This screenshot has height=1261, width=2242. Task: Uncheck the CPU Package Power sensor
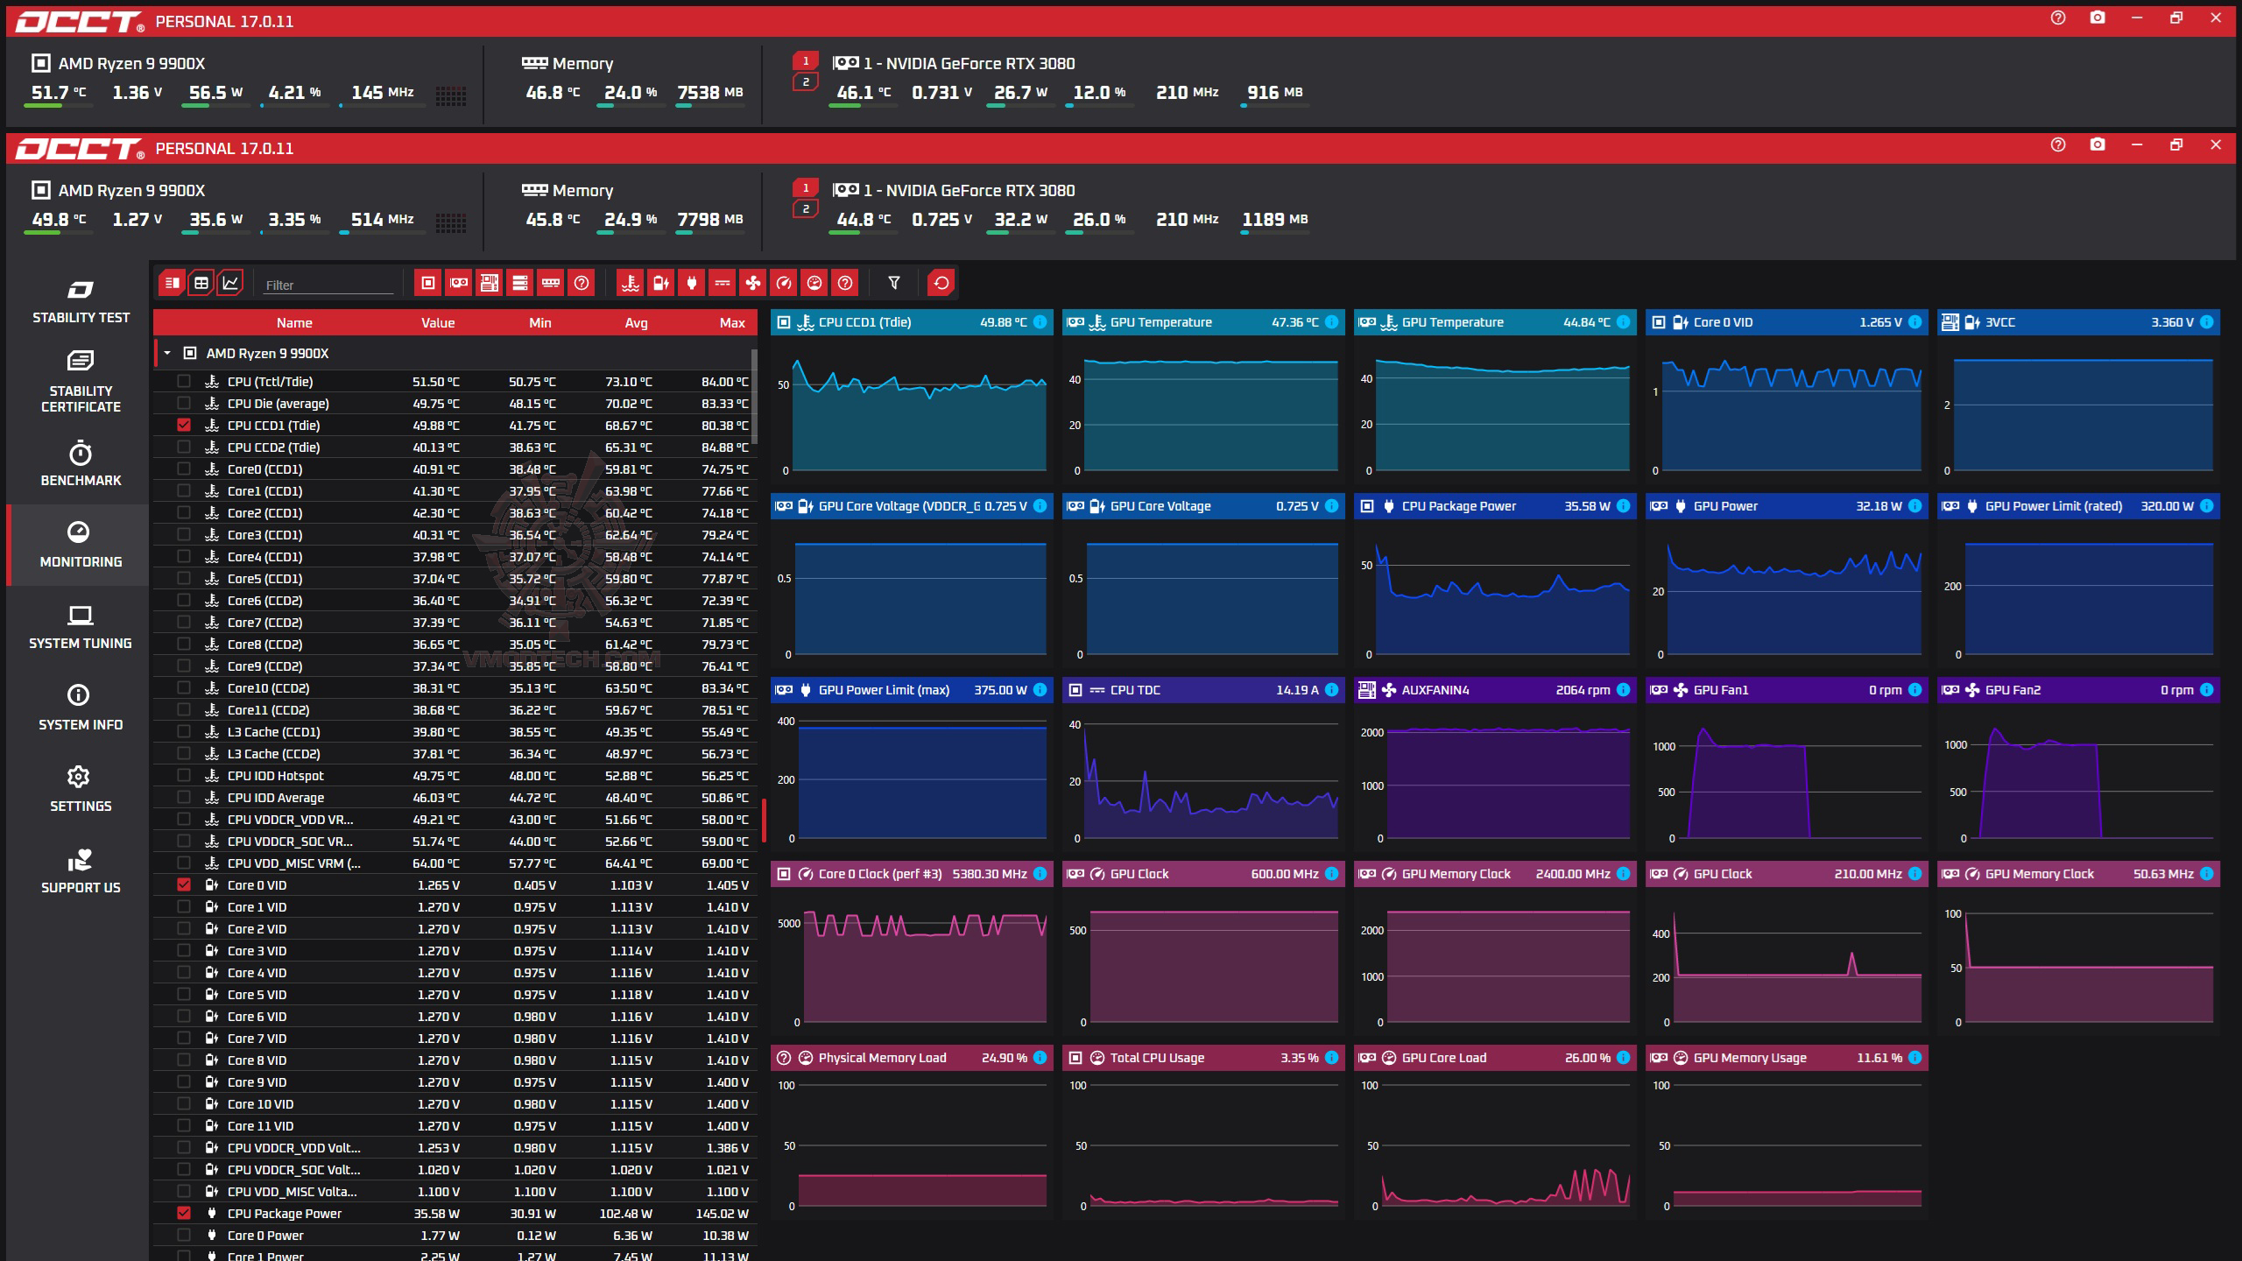click(x=184, y=1214)
